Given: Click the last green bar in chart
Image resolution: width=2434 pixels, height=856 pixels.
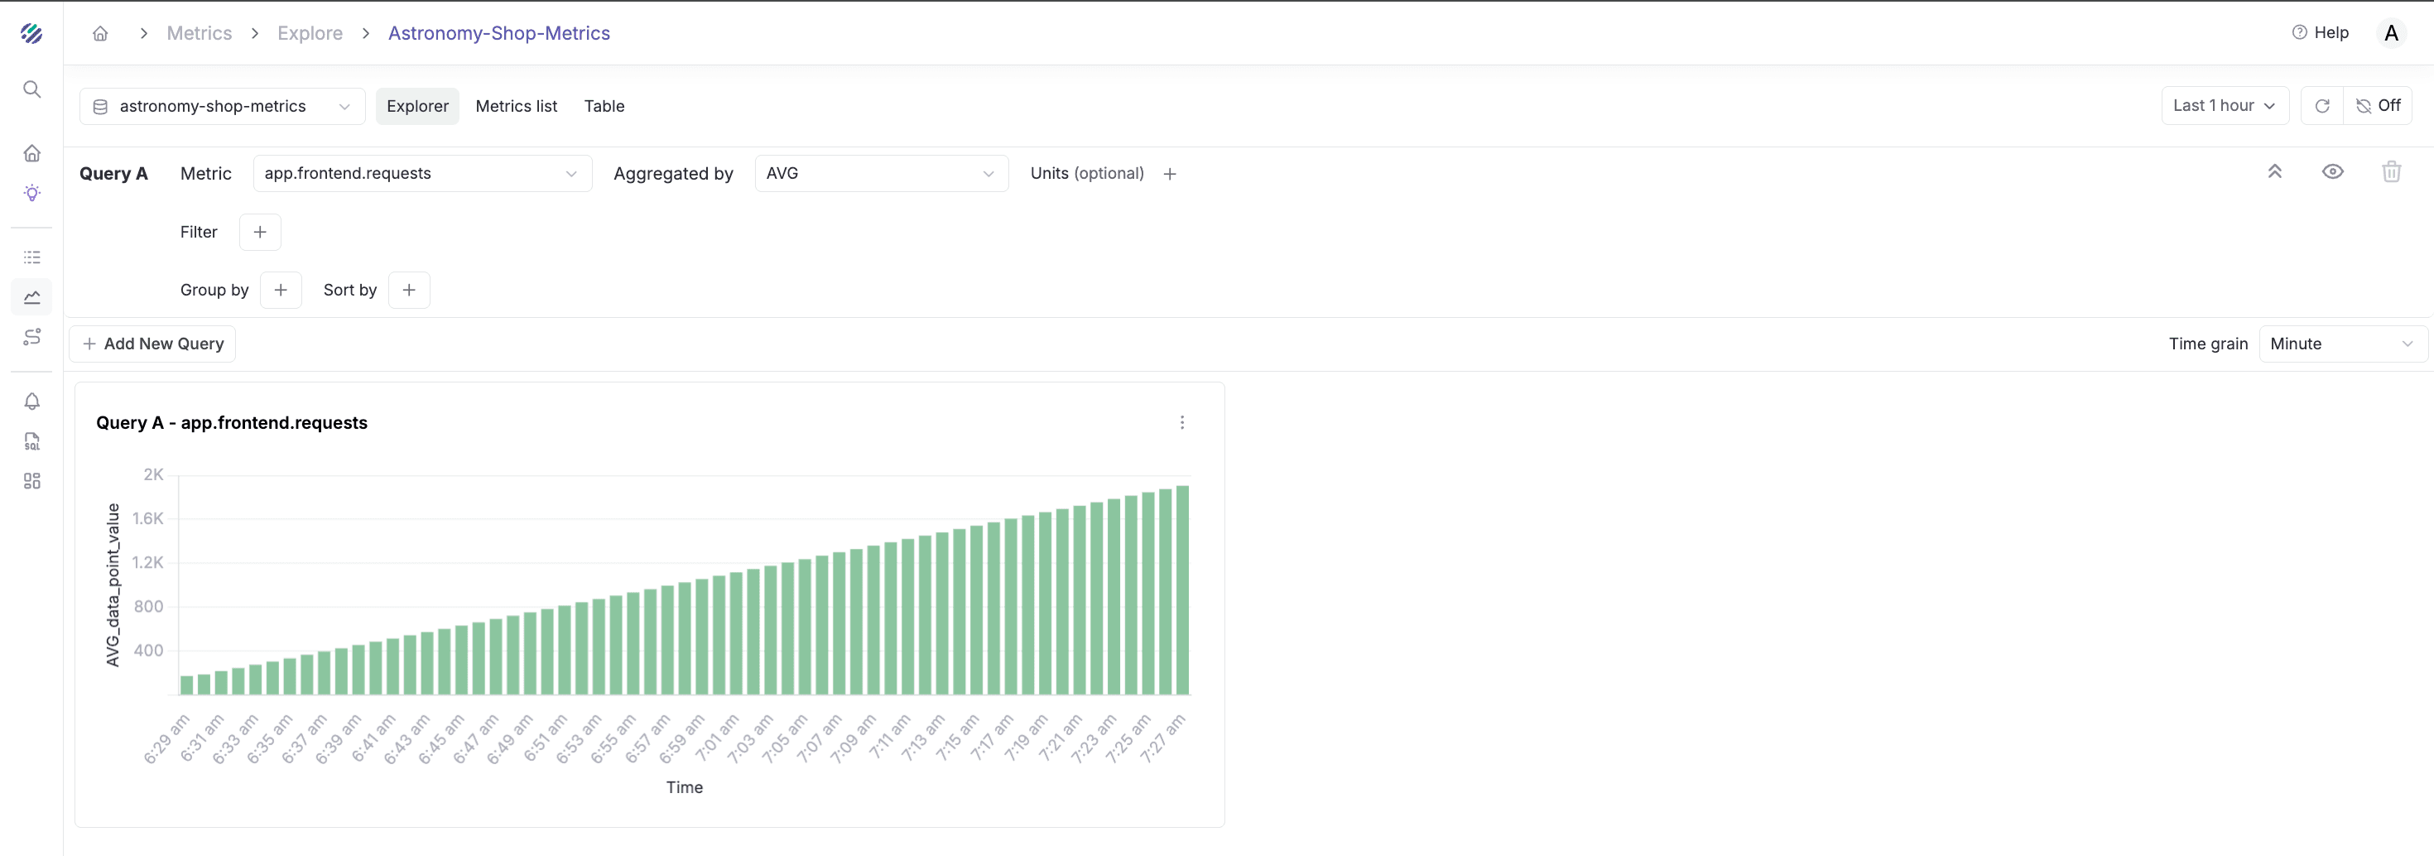Looking at the screenshot, I should 1181,590.
